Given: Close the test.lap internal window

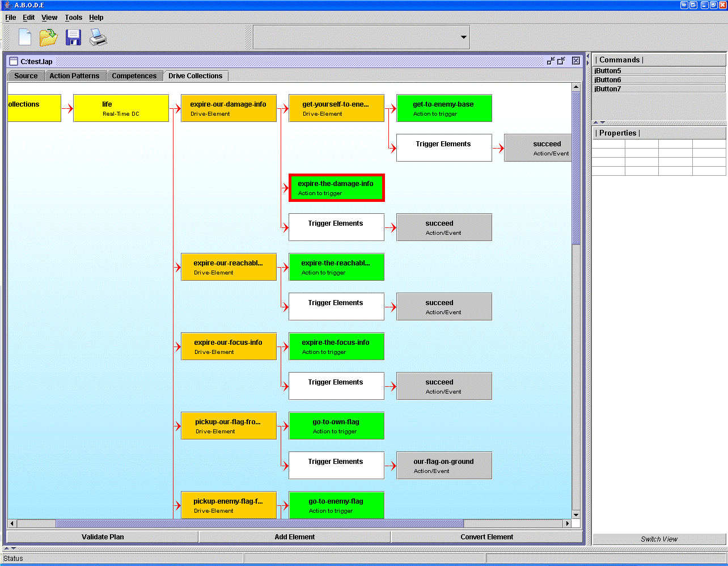Looking at the screenshot, I should tap(575, 61).
